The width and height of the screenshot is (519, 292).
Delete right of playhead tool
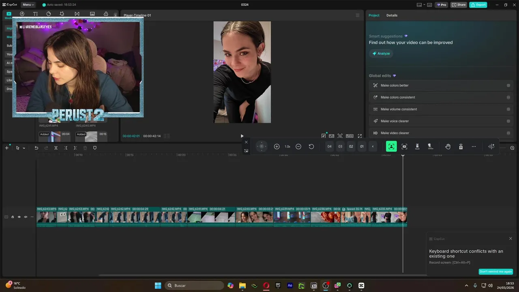click(x=75, y=148)
